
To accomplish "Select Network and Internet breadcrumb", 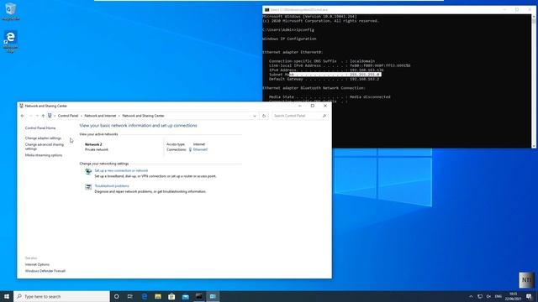I will click(x=100, y=116).
